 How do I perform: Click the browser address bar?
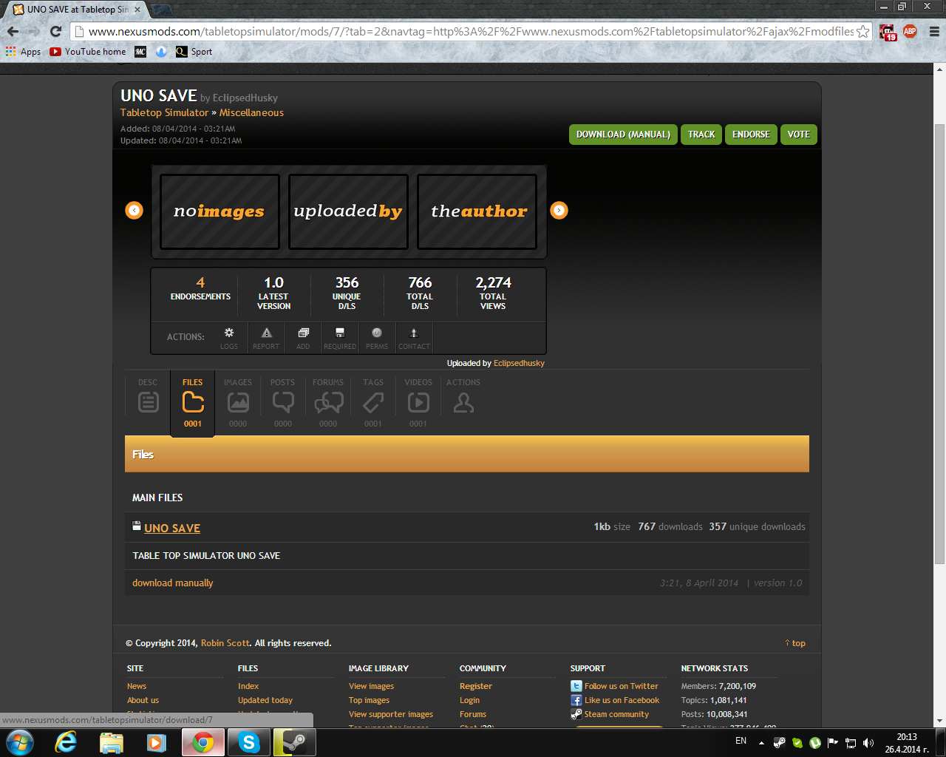[470, 32]
